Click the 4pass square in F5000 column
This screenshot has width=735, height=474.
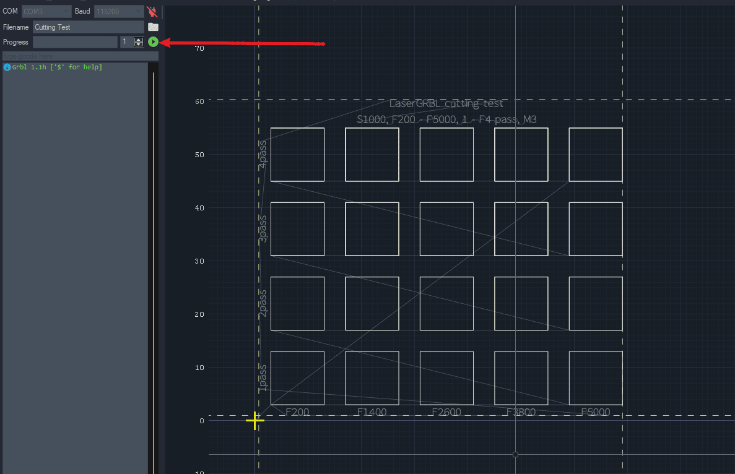click(x=595, y=155)
